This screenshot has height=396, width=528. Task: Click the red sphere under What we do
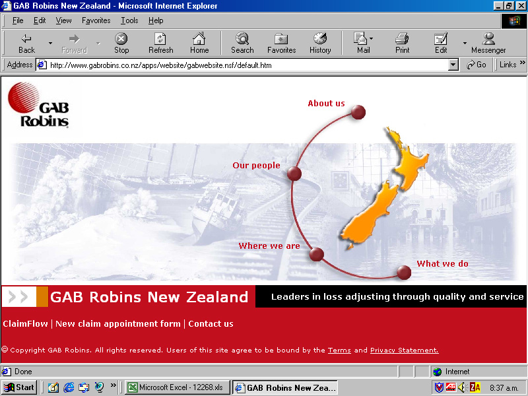(404, 273)
